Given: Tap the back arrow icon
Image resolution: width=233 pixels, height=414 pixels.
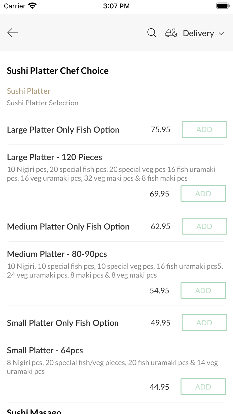Looking at the screenshot, I should pos(13,33).
